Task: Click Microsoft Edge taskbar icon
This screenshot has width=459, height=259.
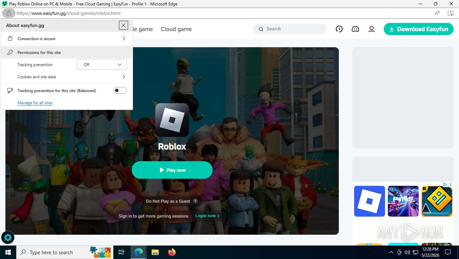Action: click(x=139, y=252)
